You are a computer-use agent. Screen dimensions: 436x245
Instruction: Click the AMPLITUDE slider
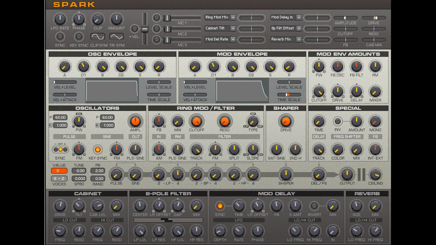click(x=345, y=18)
